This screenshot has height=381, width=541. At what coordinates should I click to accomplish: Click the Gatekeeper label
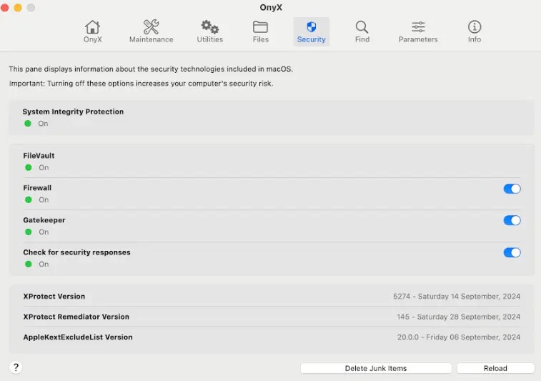(x=44, y=220)
